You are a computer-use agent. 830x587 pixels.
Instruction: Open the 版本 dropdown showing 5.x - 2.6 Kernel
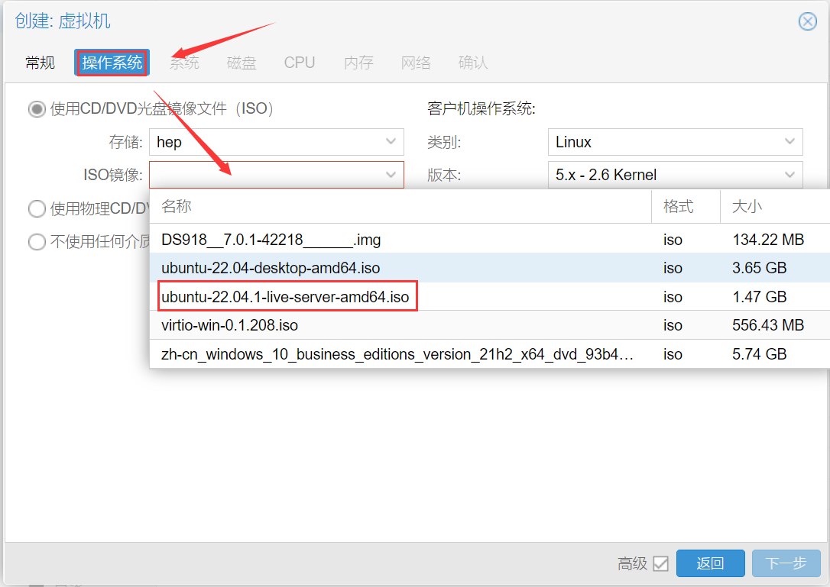(x=676, y=175)
